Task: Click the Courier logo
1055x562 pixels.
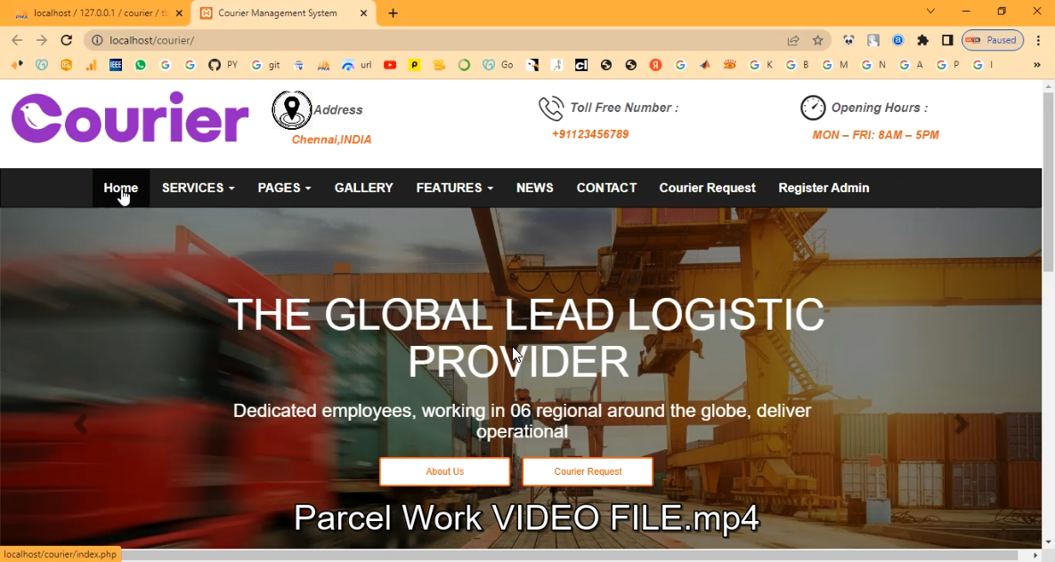Action: [130, 117]
